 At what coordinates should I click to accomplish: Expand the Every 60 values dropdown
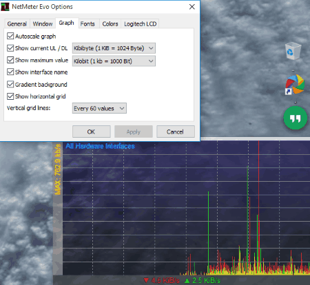99,108
